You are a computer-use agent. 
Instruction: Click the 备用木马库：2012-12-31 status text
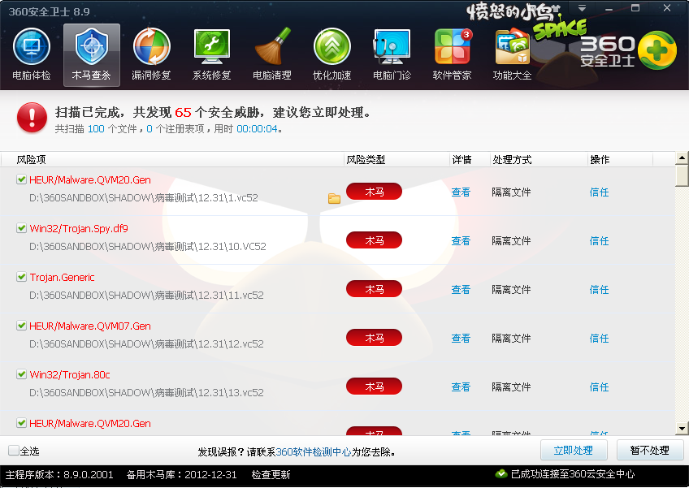(181, 474)
